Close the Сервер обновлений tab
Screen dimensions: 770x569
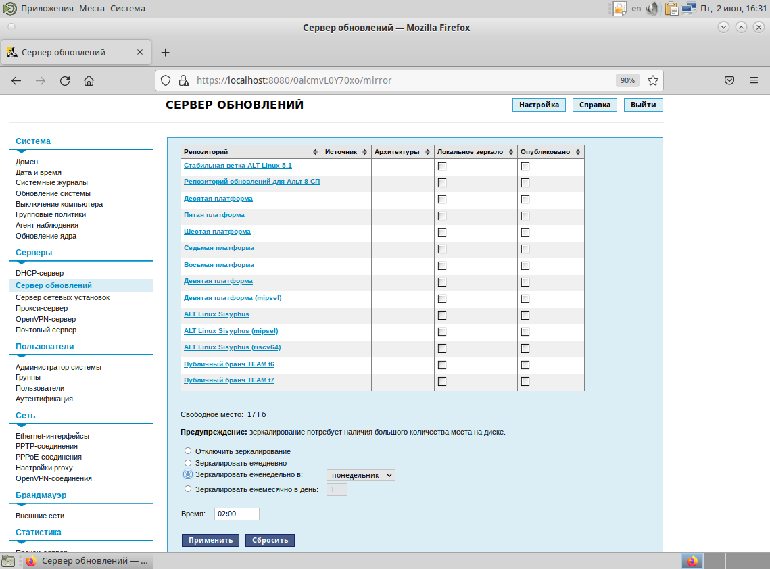140,52
